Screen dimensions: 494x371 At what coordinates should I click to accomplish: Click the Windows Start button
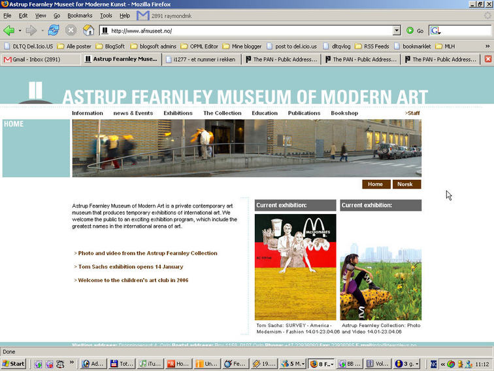tap(14, 364)
